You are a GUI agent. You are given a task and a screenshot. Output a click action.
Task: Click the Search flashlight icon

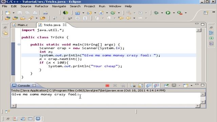pos(31,18)
